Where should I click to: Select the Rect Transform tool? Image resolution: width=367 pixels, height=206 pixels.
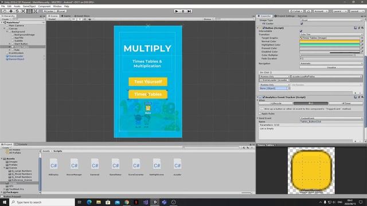pyautogui.click(x=29, y=11)
